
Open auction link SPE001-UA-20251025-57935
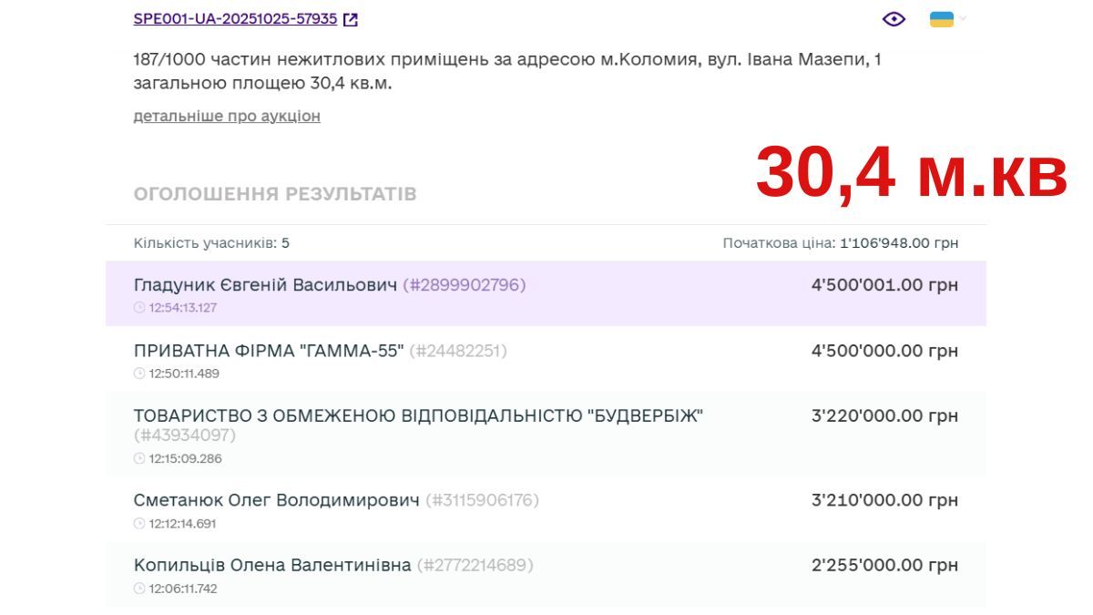tap(235, 16)
